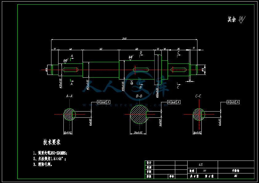
Task: Click the '26±0.02' dimension under section B-B
Action: (x=138, y=132)
